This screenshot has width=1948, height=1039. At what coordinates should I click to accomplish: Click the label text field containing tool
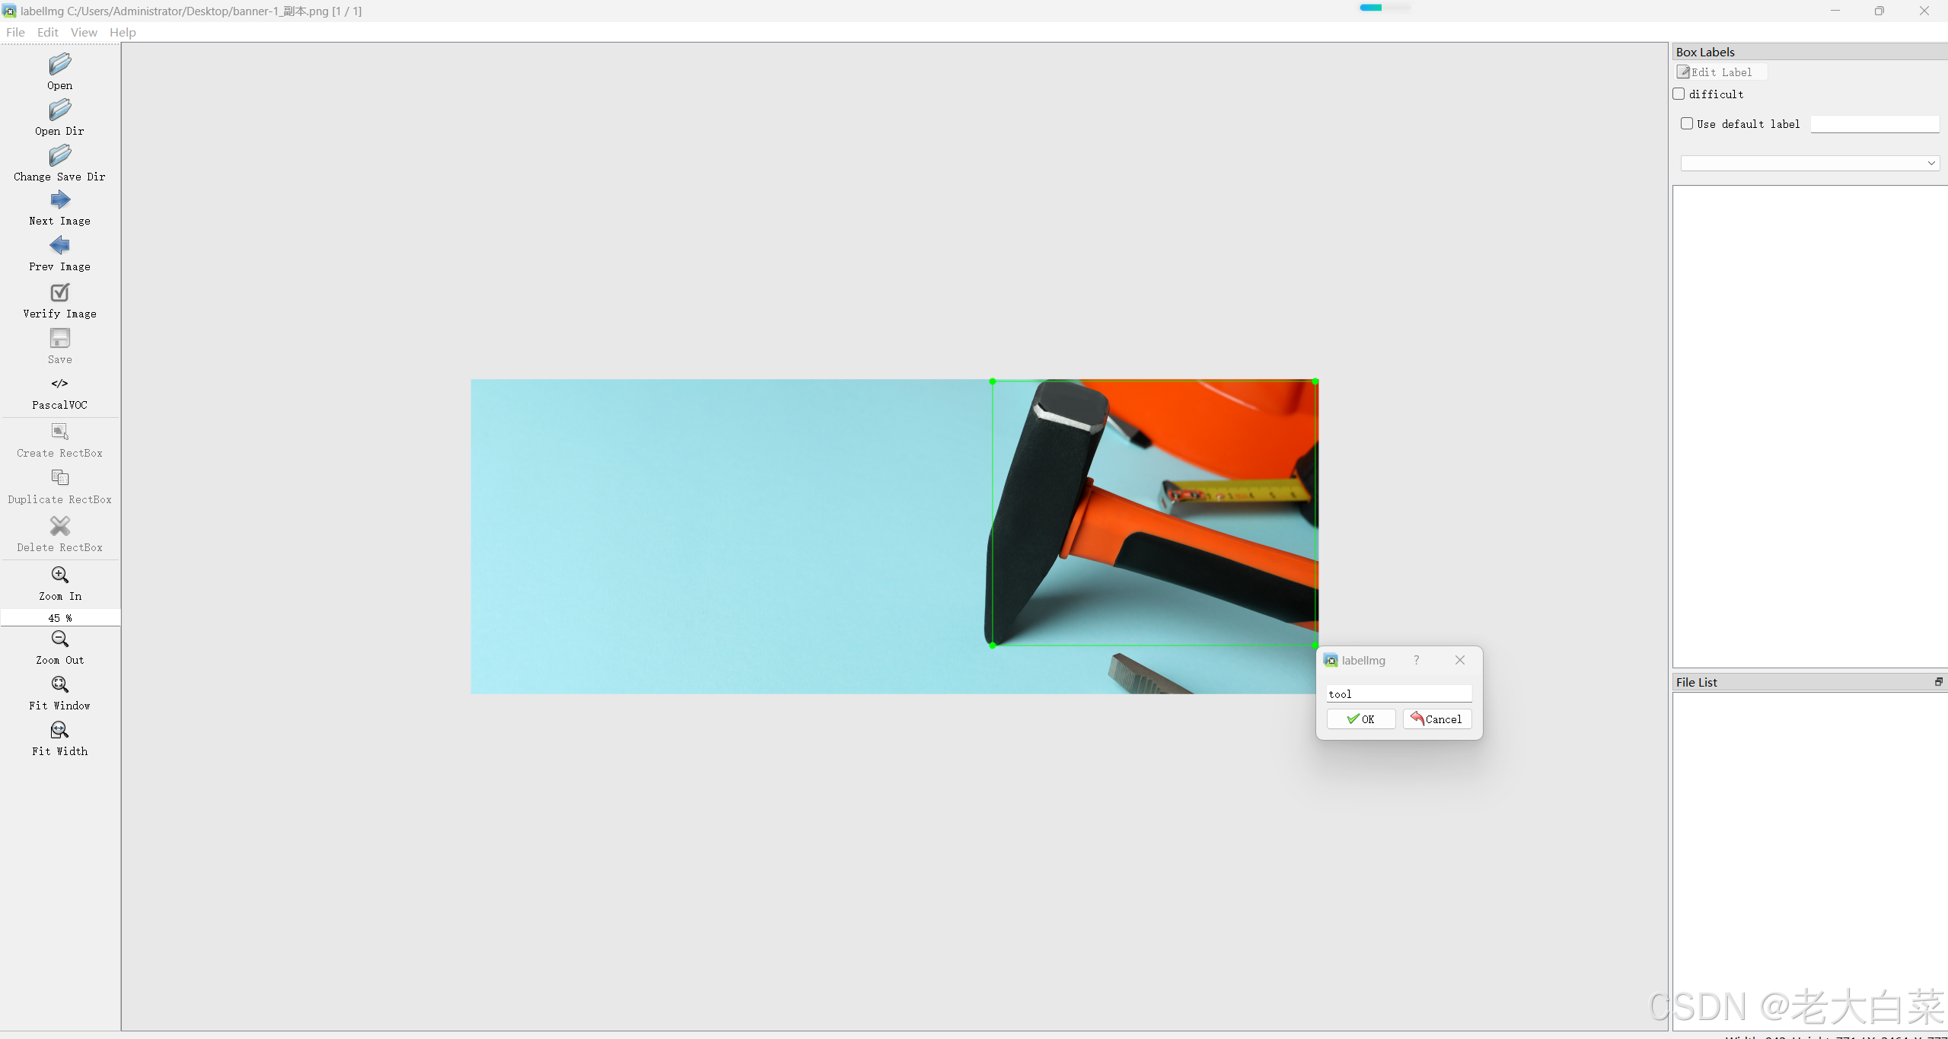(x=1398, y=693)
